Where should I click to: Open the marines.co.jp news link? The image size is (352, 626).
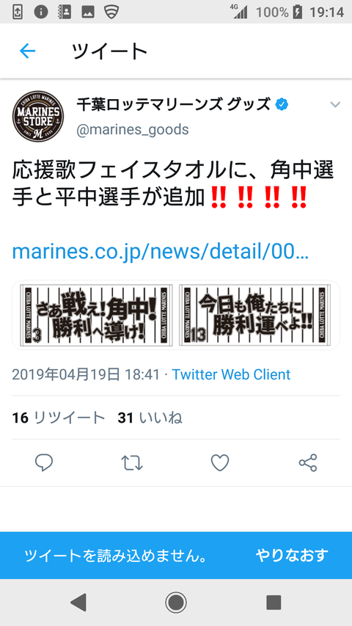tap(161, 252)
